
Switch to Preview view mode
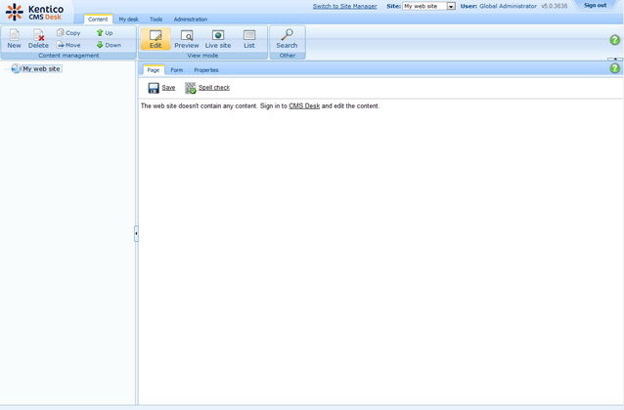[186, 39]
